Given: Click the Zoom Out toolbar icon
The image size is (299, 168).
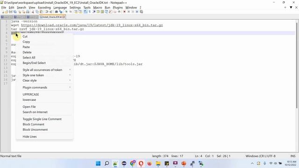Looking at the screenshot, I should point(71,12).
